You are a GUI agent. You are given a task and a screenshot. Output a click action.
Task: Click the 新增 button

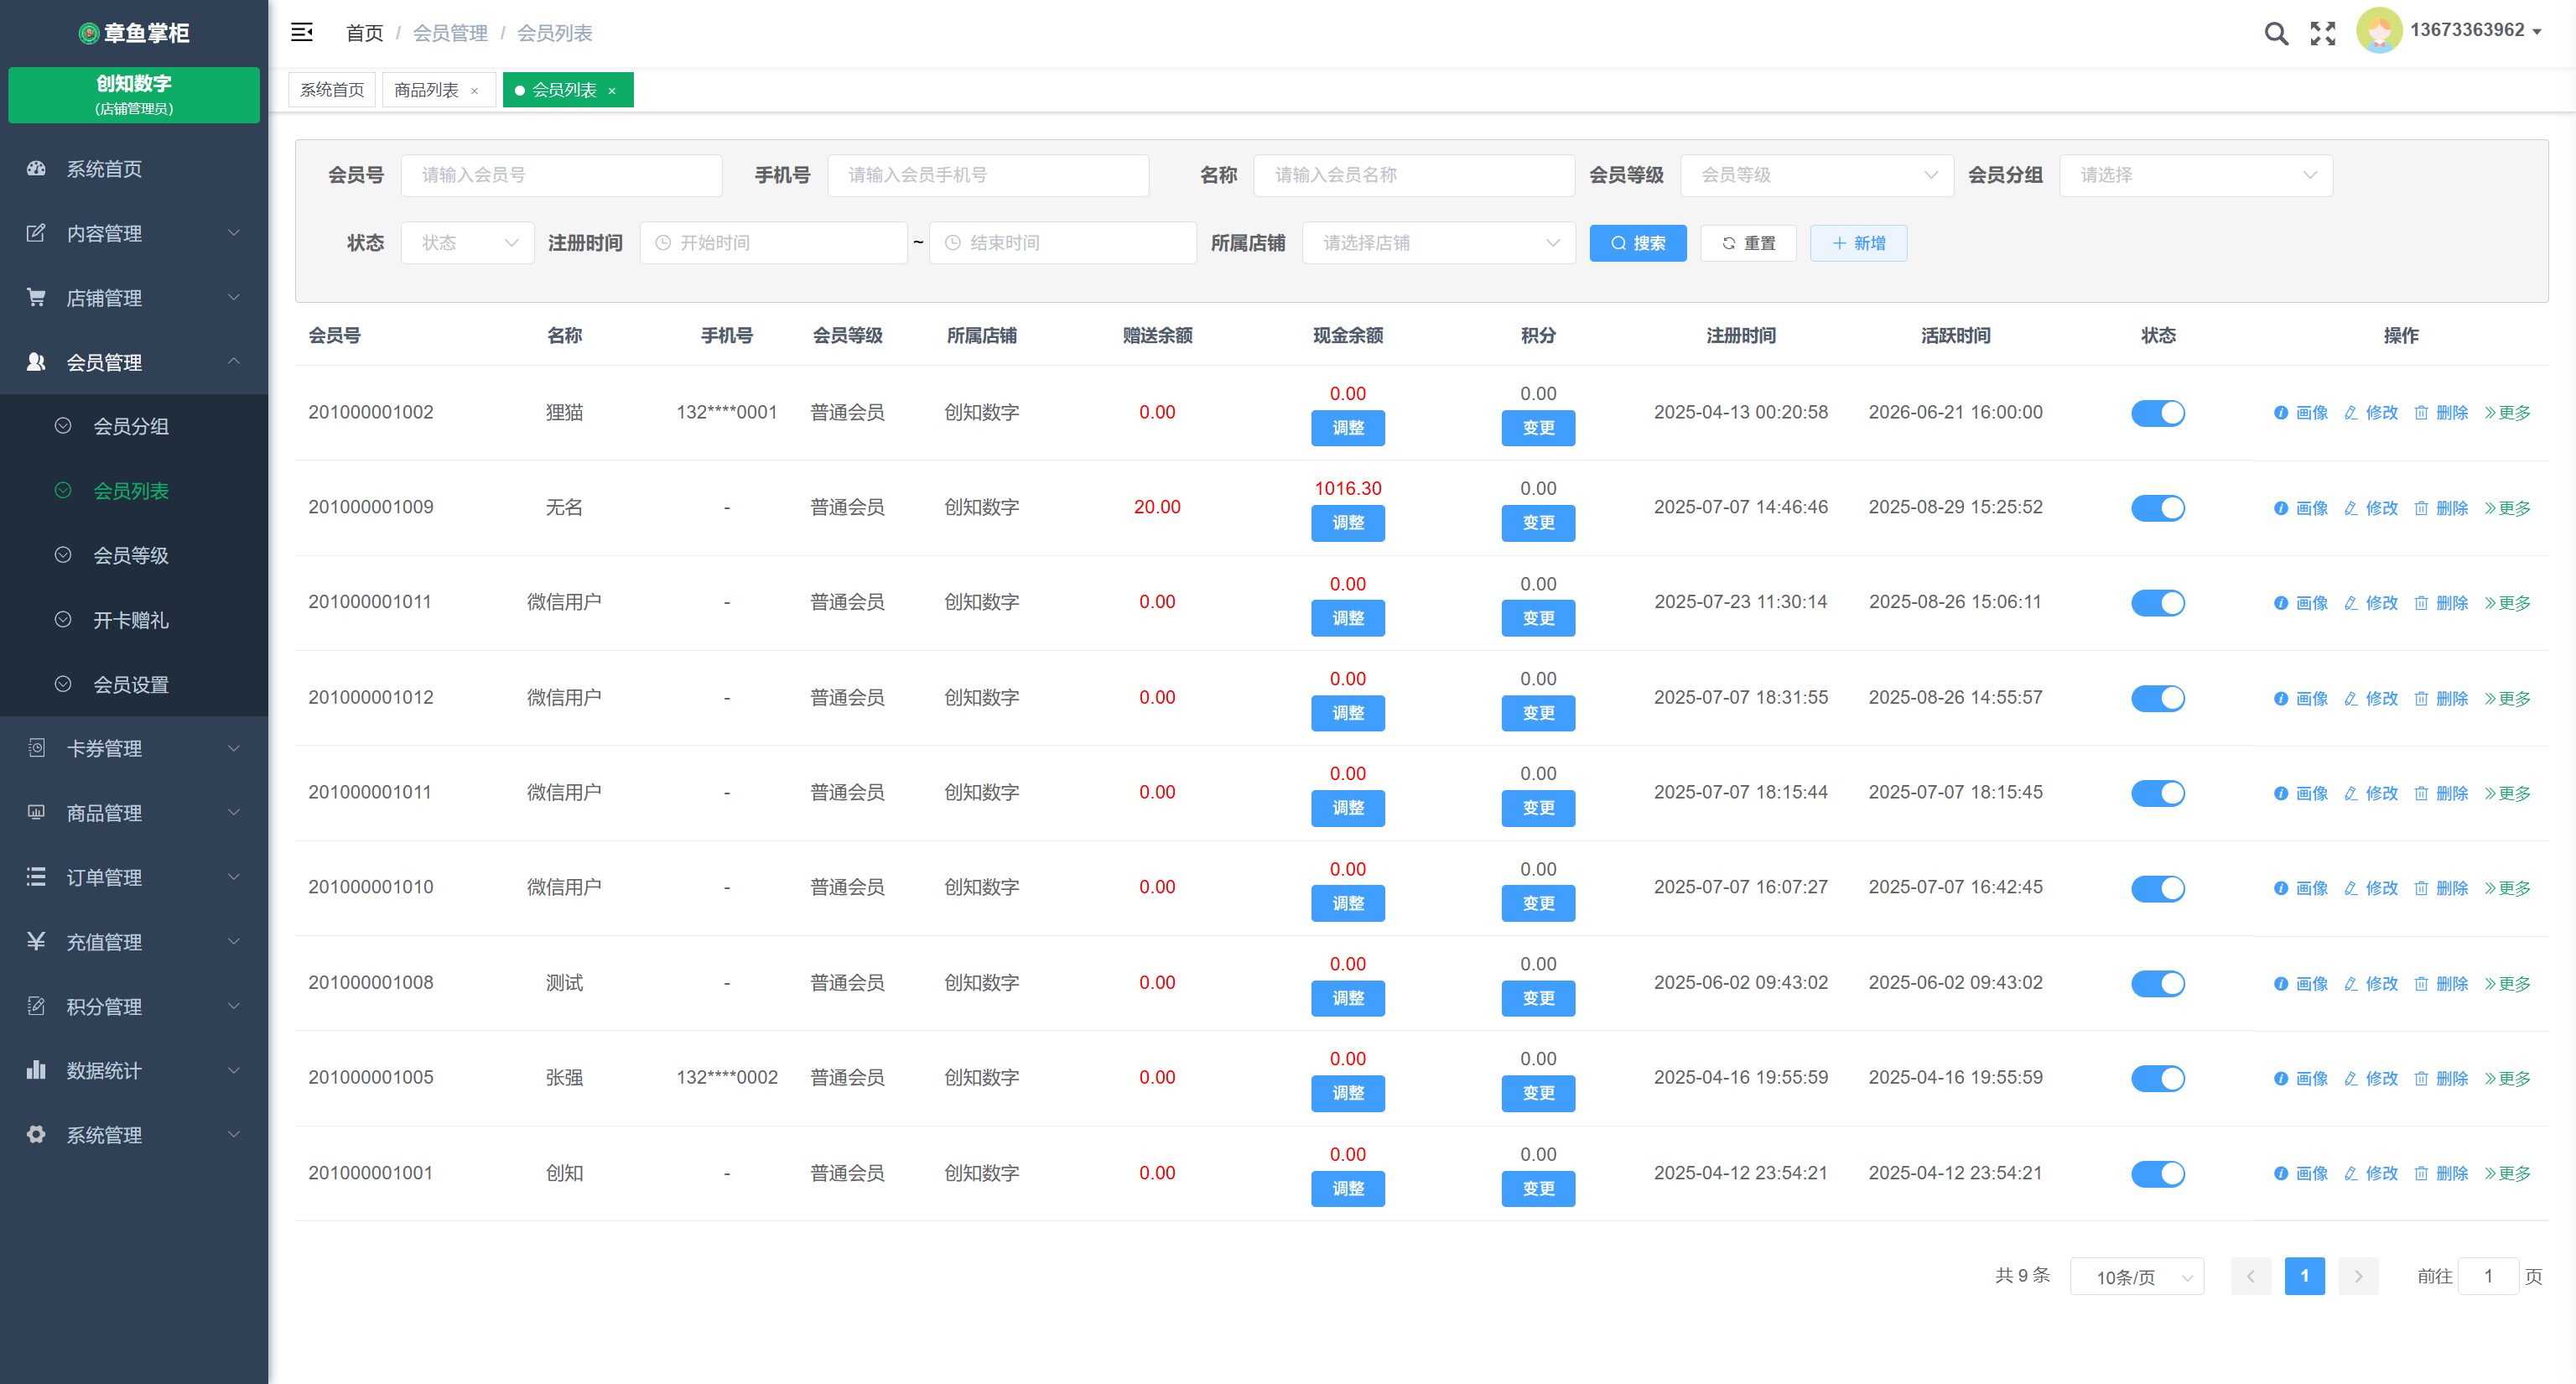(x=1858, y=243)
